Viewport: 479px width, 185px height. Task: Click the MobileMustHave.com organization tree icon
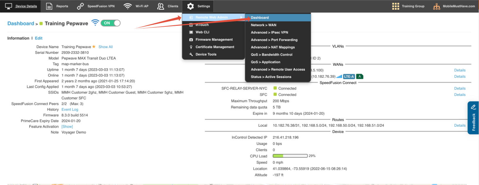(x=437, y=6)
